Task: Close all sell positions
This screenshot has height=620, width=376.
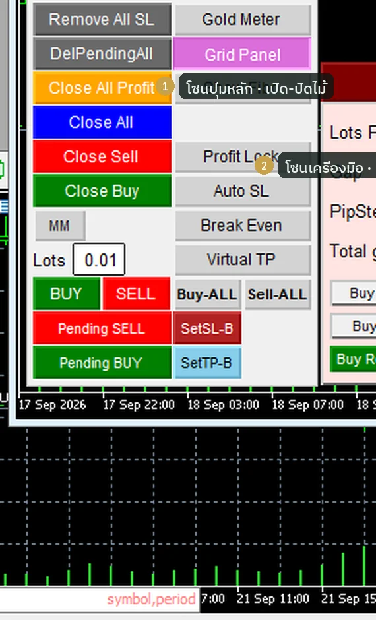Action: [102, 156]
